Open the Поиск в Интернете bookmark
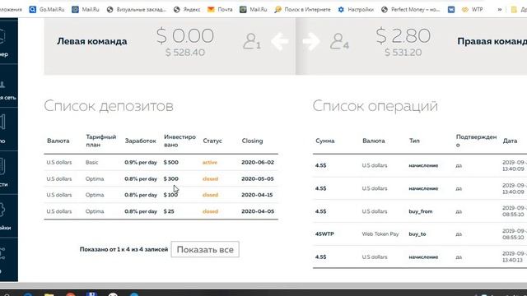527x296 pixels. click(x=302, y=9)
